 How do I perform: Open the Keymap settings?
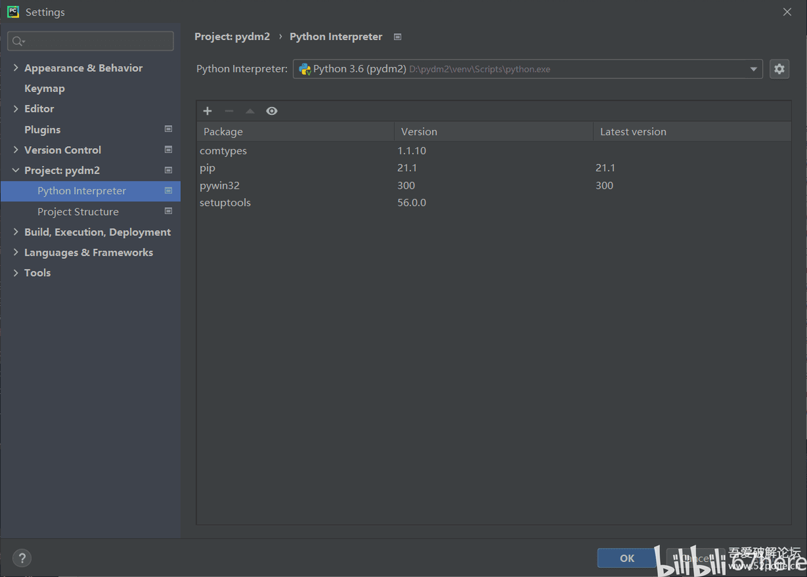[44, 89]
